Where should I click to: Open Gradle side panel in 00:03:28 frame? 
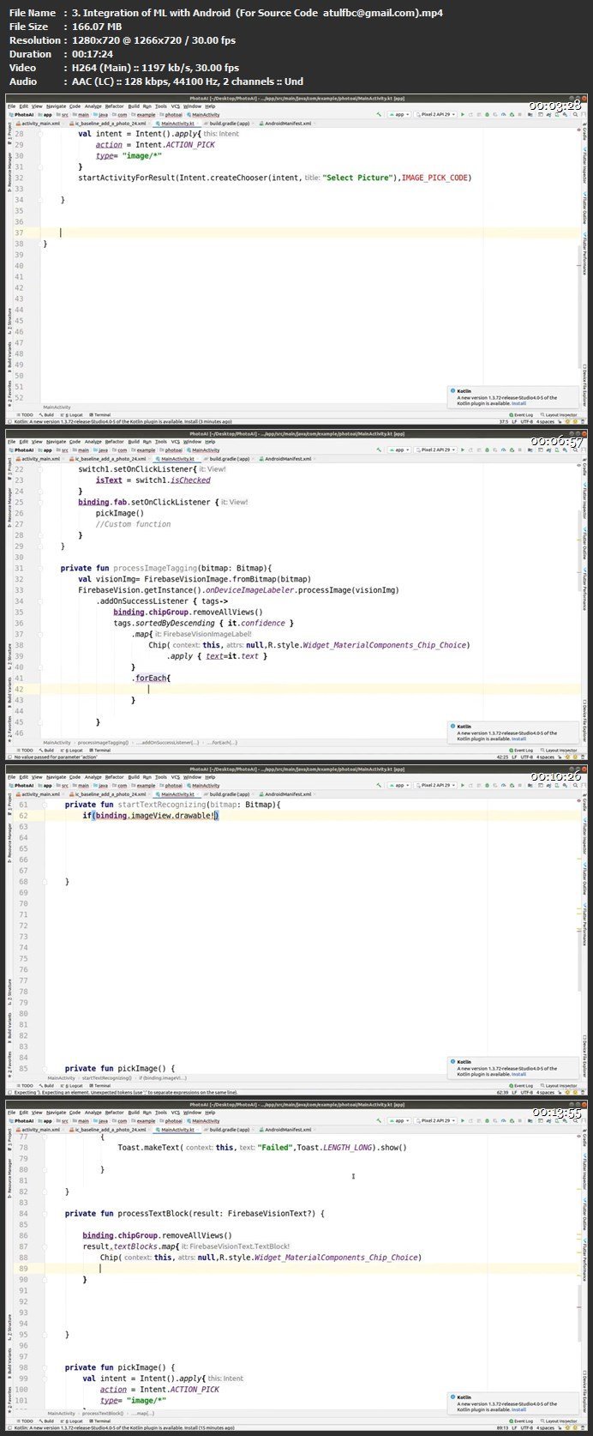585,133
